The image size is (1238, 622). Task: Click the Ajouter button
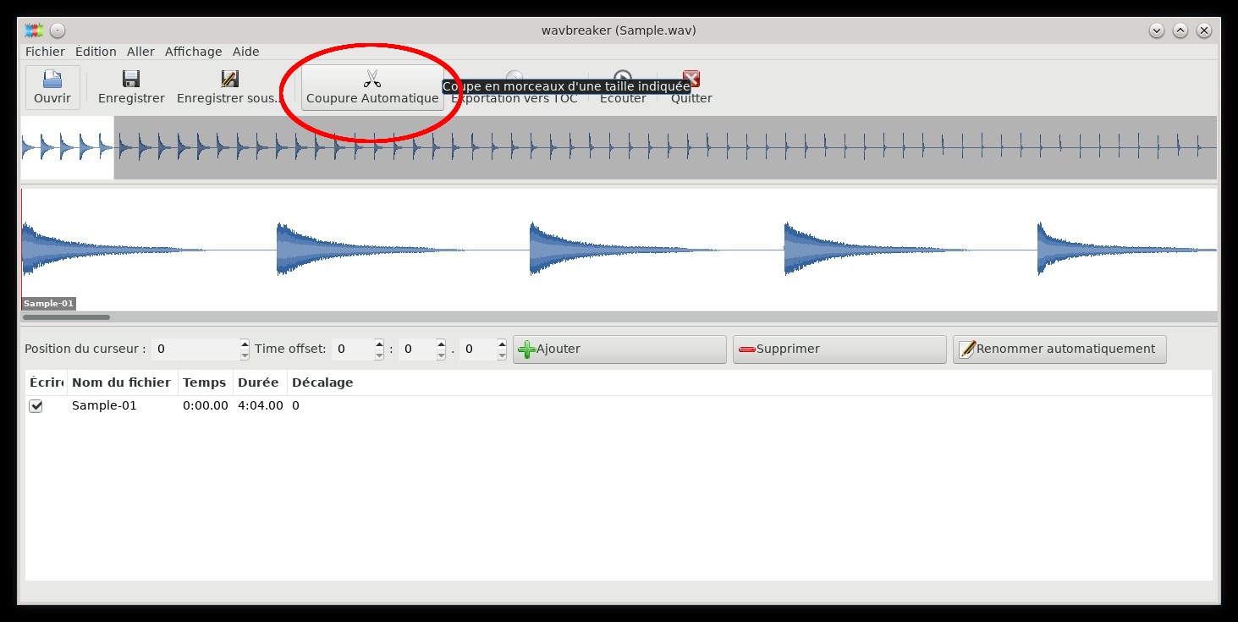pyautogui.click(x=619, y=350)
